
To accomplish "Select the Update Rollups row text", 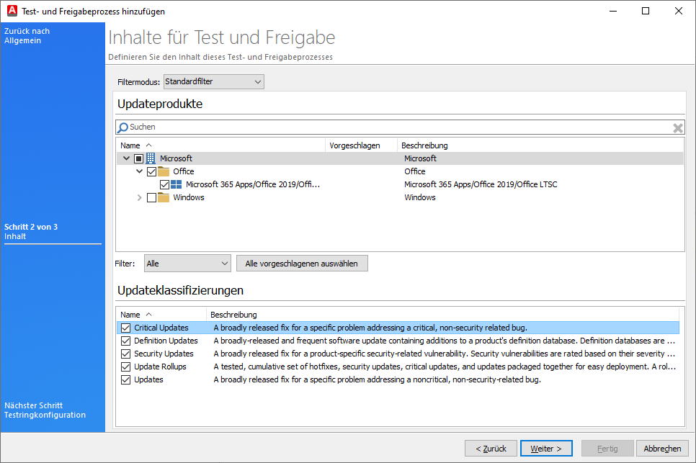I will tap(160, 367).
